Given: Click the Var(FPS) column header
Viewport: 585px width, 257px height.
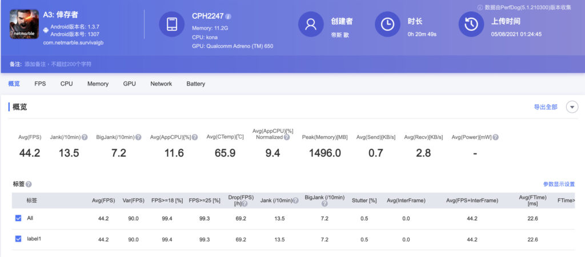Looking at the screenshot, I should [x=133, y=201].
